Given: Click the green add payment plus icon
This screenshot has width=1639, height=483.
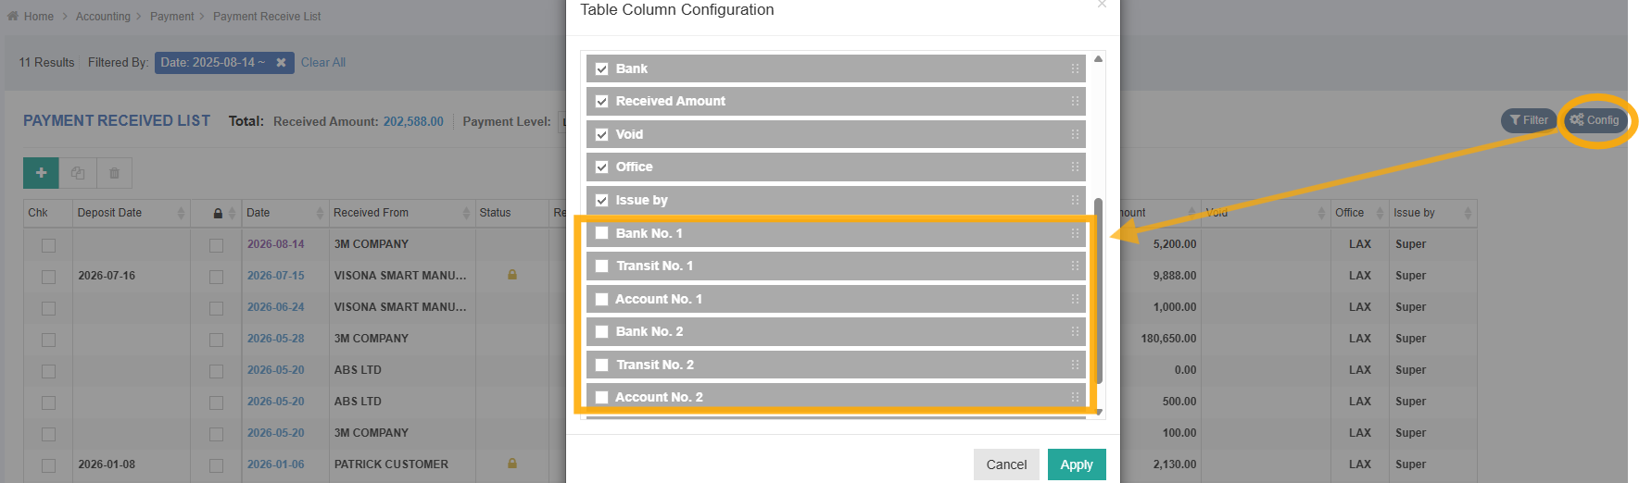Looking at the screenshot, I should point(41,173).
